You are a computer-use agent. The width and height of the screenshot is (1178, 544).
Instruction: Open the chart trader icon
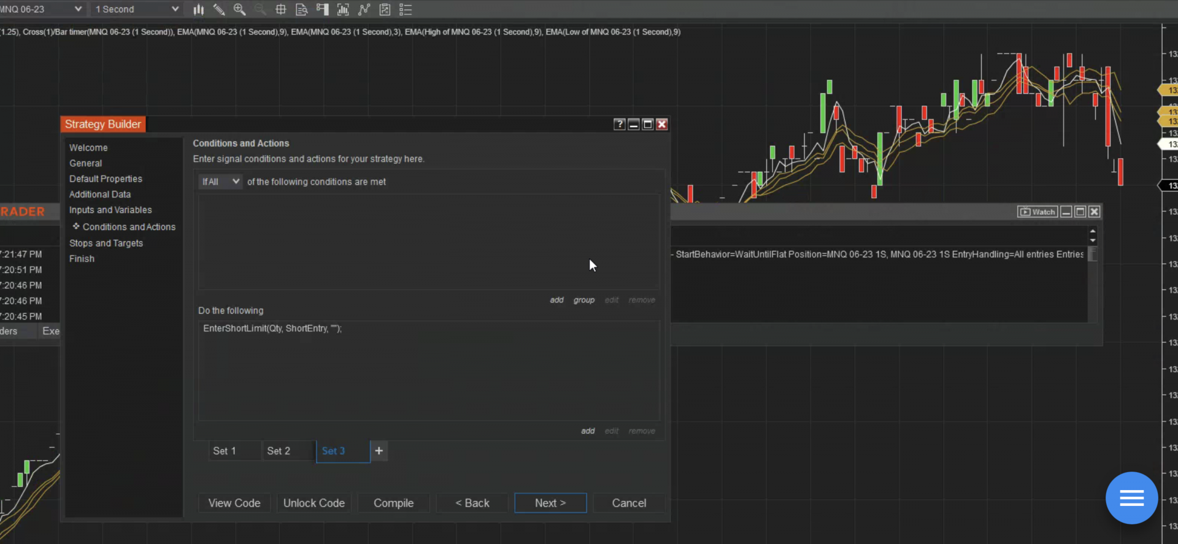[322, 9]
